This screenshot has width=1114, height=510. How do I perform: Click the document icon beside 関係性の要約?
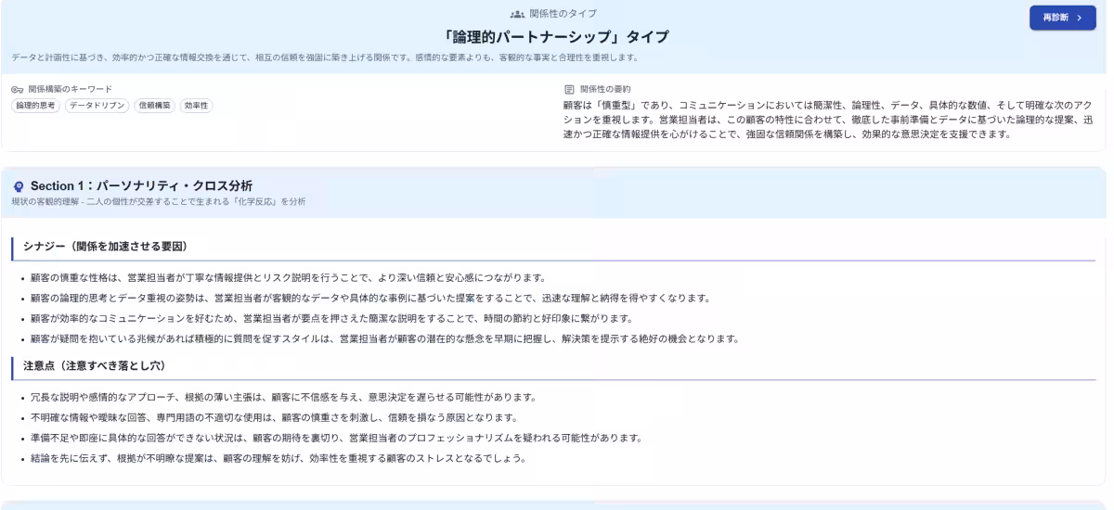569,89
